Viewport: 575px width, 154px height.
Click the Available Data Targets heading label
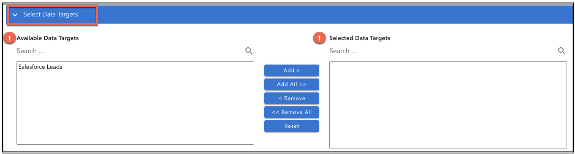pyautogui.click(x=48, y=38)
